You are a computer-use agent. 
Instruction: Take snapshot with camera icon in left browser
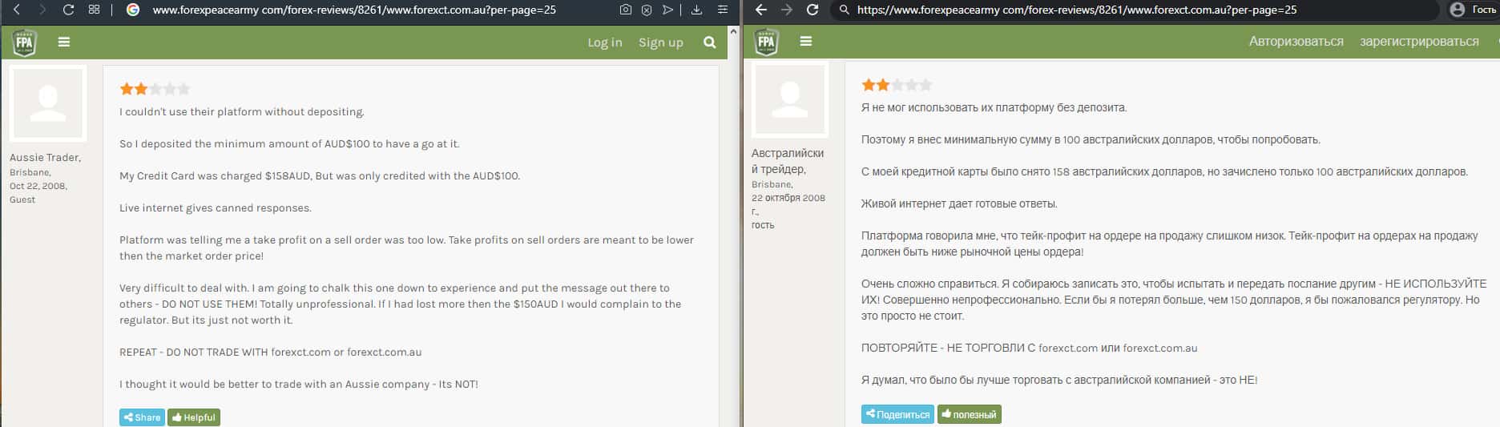[x=626, y=10]
